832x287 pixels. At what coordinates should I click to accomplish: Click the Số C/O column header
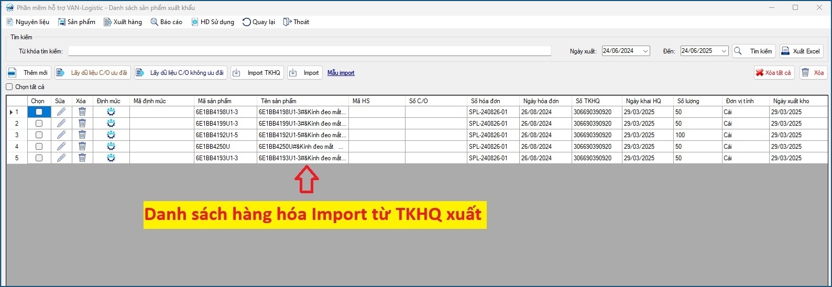436,101
